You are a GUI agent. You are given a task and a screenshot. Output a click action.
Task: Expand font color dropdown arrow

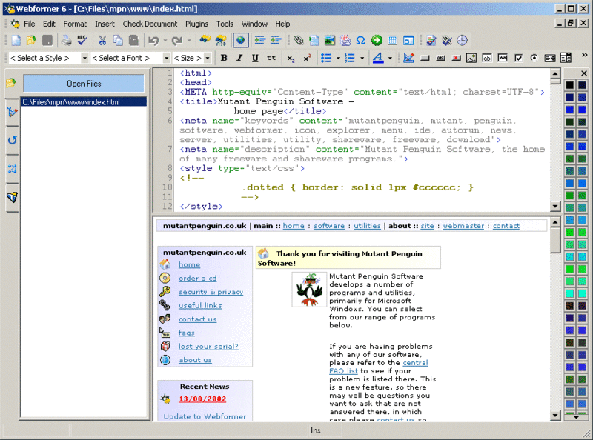[x=390, y=58]
